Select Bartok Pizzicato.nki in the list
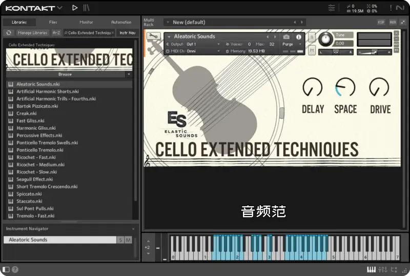410x276 pixels. point(37,106)
